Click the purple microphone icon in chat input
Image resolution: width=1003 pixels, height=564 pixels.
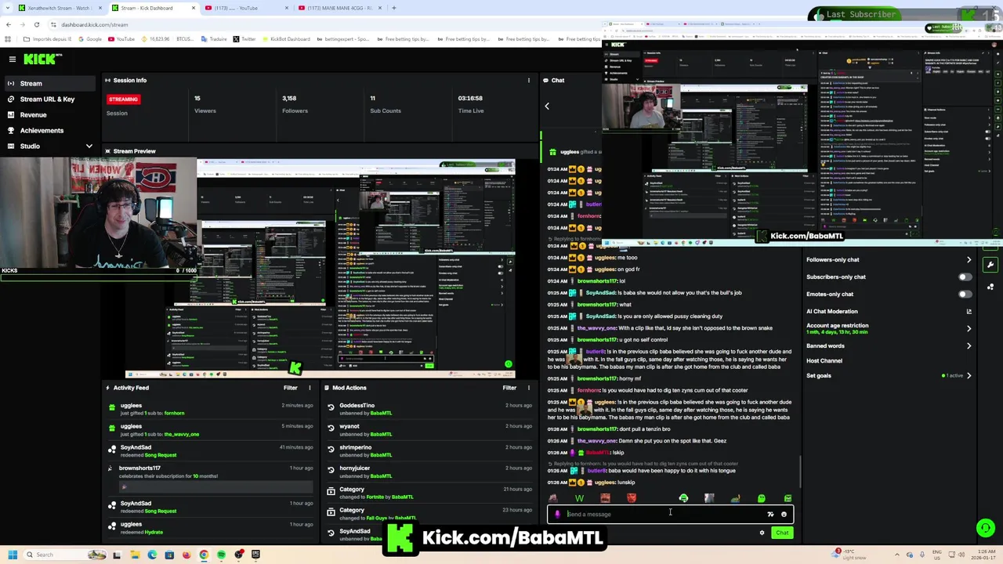557,514
